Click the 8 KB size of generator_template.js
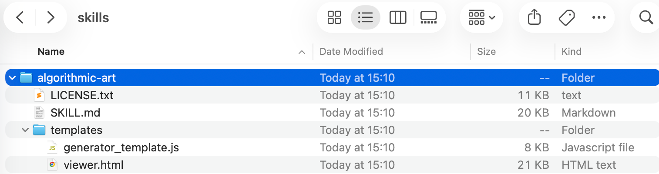Screen dimensions: 659x174 point(537,147)
